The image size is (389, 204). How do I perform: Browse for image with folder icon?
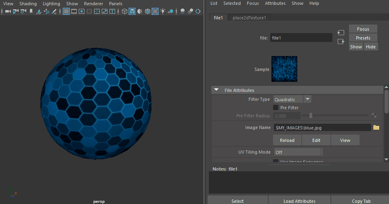coord(376,127)
